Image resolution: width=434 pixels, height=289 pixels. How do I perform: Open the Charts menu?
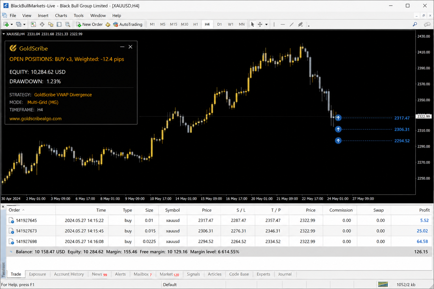61,16
